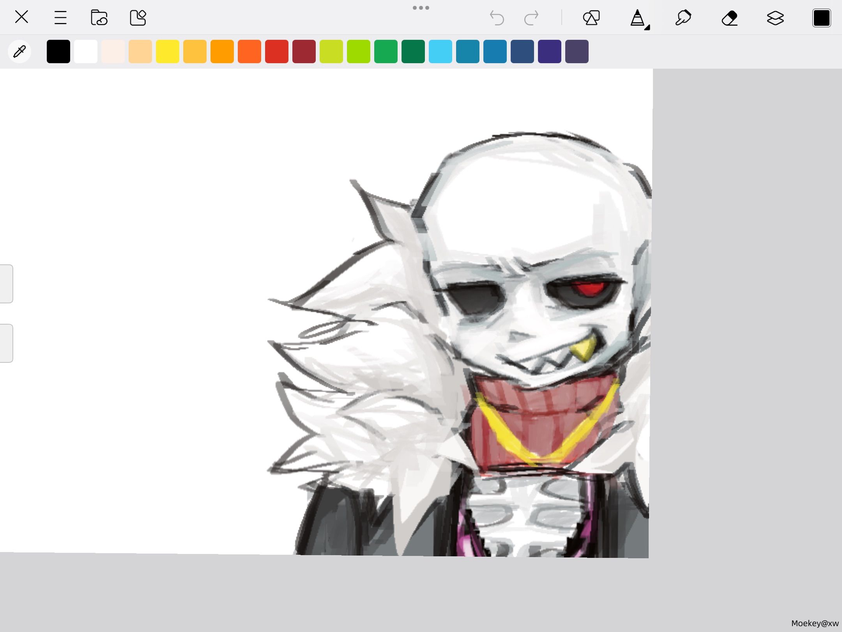Select the yellow palette swatch

tap(168, 51)
